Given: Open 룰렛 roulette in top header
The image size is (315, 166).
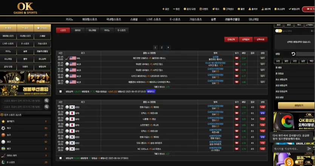Looking at the screenshot, I should (241, 9).
